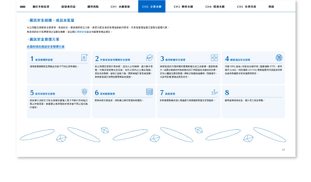Open the CH4 環境永續 tab

point(215,7)
